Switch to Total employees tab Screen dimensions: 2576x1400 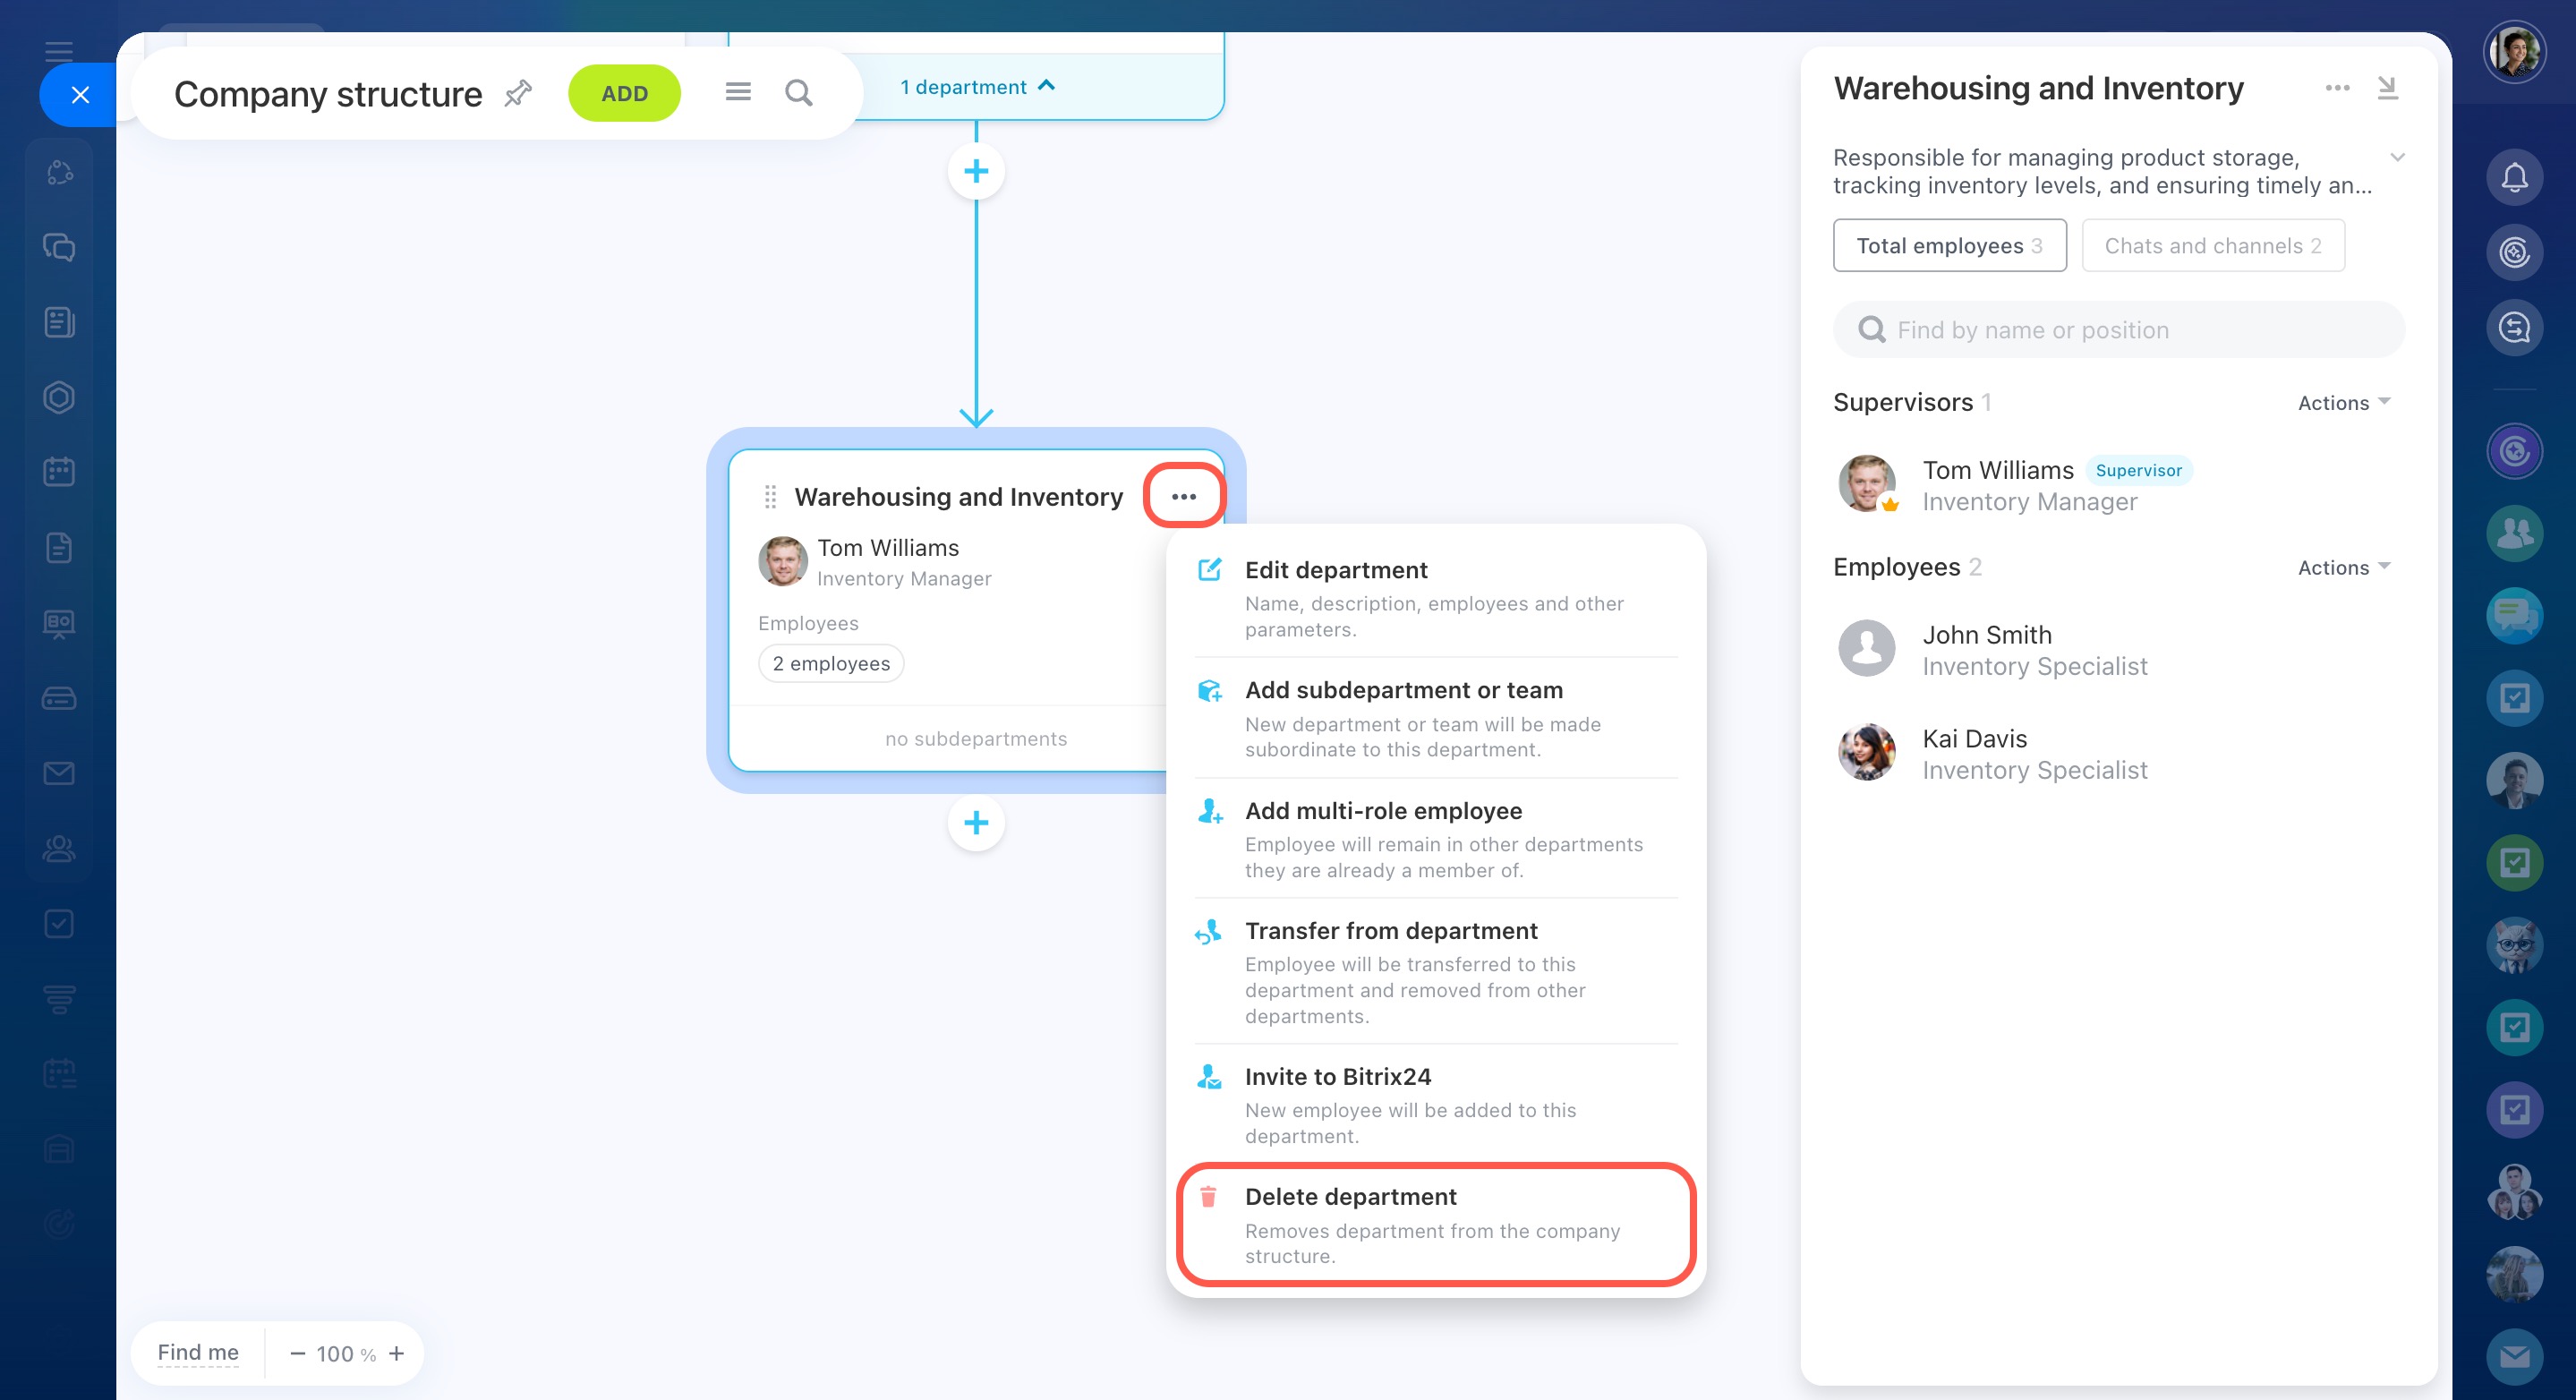coord(1949,245)
